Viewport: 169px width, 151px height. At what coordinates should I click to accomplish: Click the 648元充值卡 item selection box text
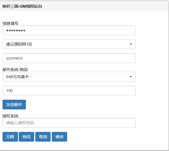[19, 77]
